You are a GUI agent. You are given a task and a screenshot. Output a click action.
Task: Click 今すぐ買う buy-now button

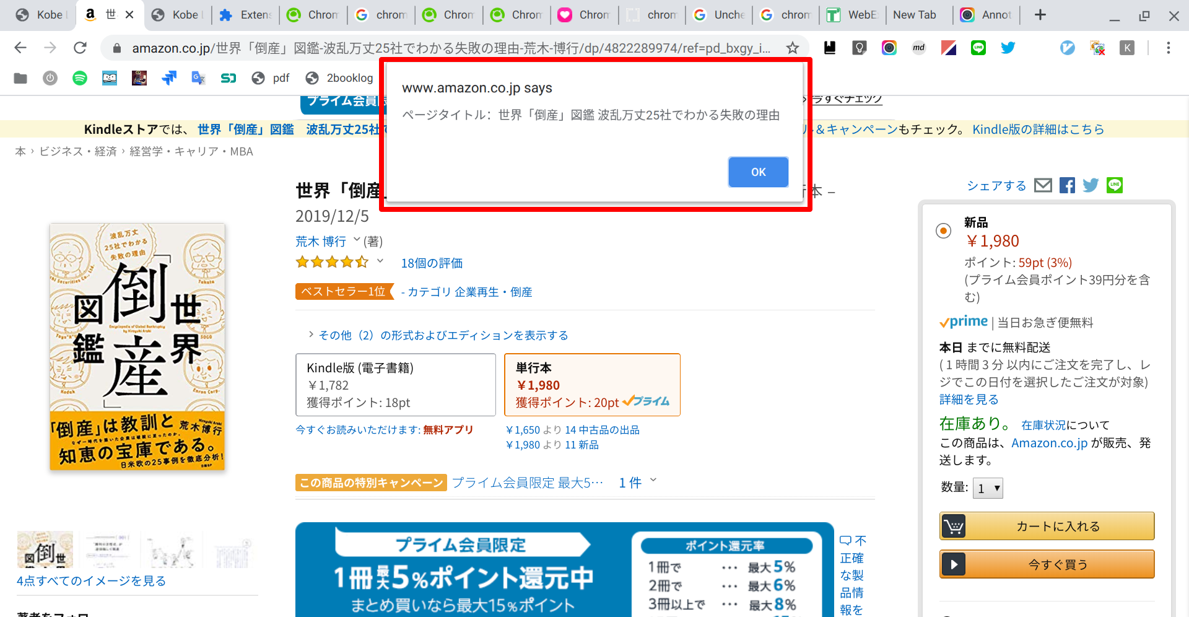[x=1047, y=564]
